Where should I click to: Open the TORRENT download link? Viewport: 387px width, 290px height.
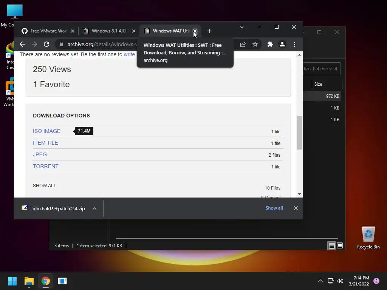(x=46, y=166)
